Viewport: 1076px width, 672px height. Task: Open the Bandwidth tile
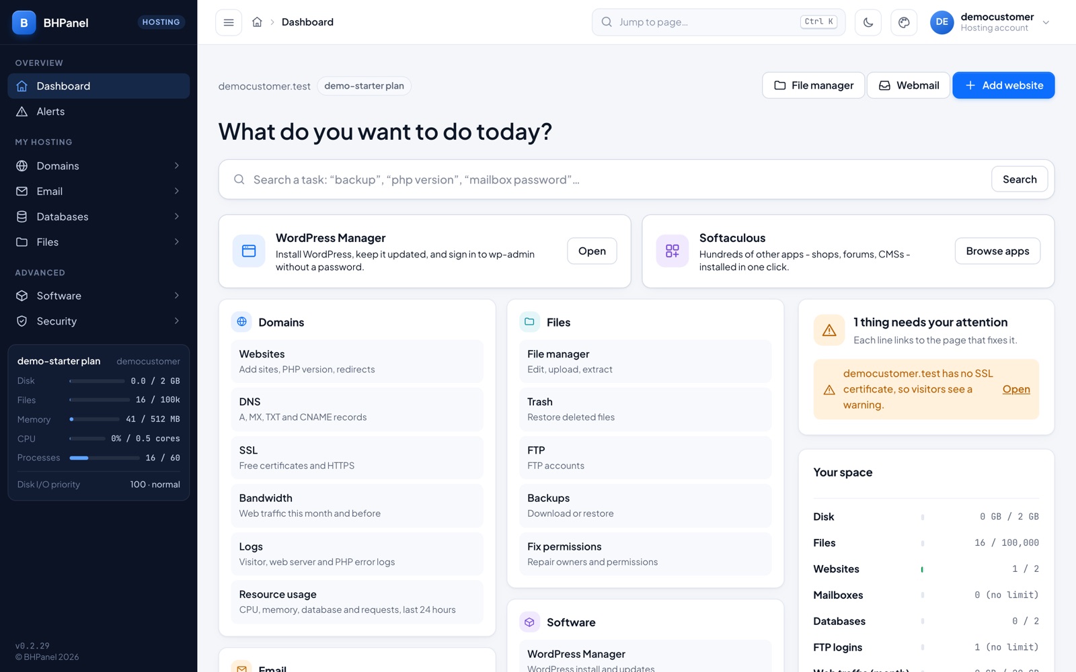tap(357, 505)
